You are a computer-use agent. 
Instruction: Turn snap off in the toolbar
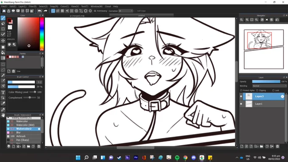[x=53, y=11]
